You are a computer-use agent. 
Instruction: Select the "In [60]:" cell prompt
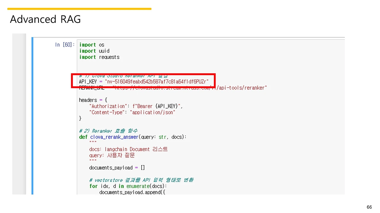click(65, 45)
